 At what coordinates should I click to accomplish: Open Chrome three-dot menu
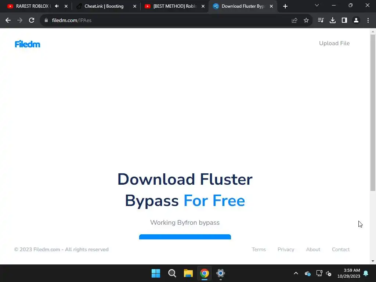click(368, 21)
